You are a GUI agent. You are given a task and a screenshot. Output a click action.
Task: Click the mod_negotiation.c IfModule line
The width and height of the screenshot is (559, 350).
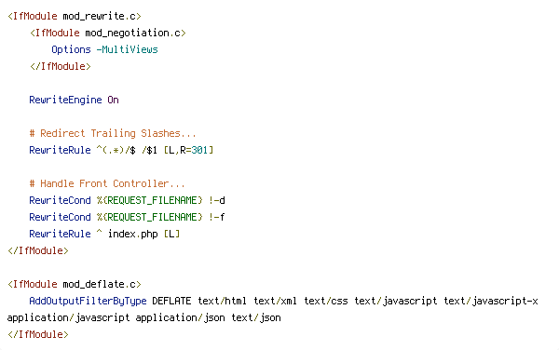click(108, 34)
